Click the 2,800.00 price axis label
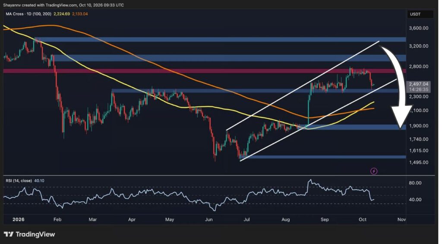Image resolution: width=442 pixels, height=244 pixels. (x=419, y=67)
